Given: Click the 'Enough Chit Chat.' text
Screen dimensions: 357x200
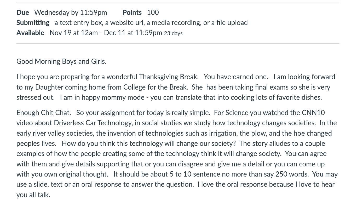Looking at the screenshot, I should 44,113.
